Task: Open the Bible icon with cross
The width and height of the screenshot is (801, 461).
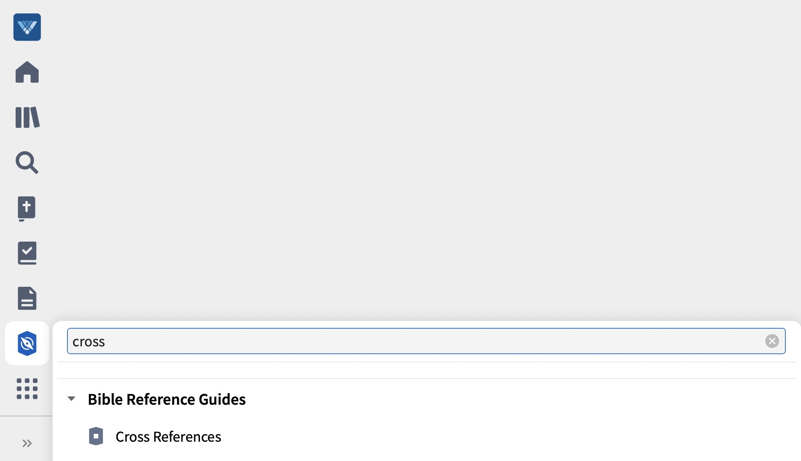Action: click(27, 208)
